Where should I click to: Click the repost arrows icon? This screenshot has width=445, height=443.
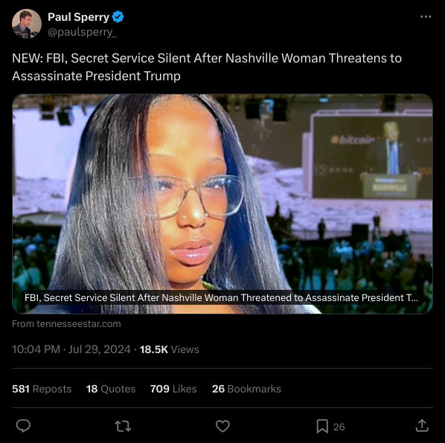(123, 426)
